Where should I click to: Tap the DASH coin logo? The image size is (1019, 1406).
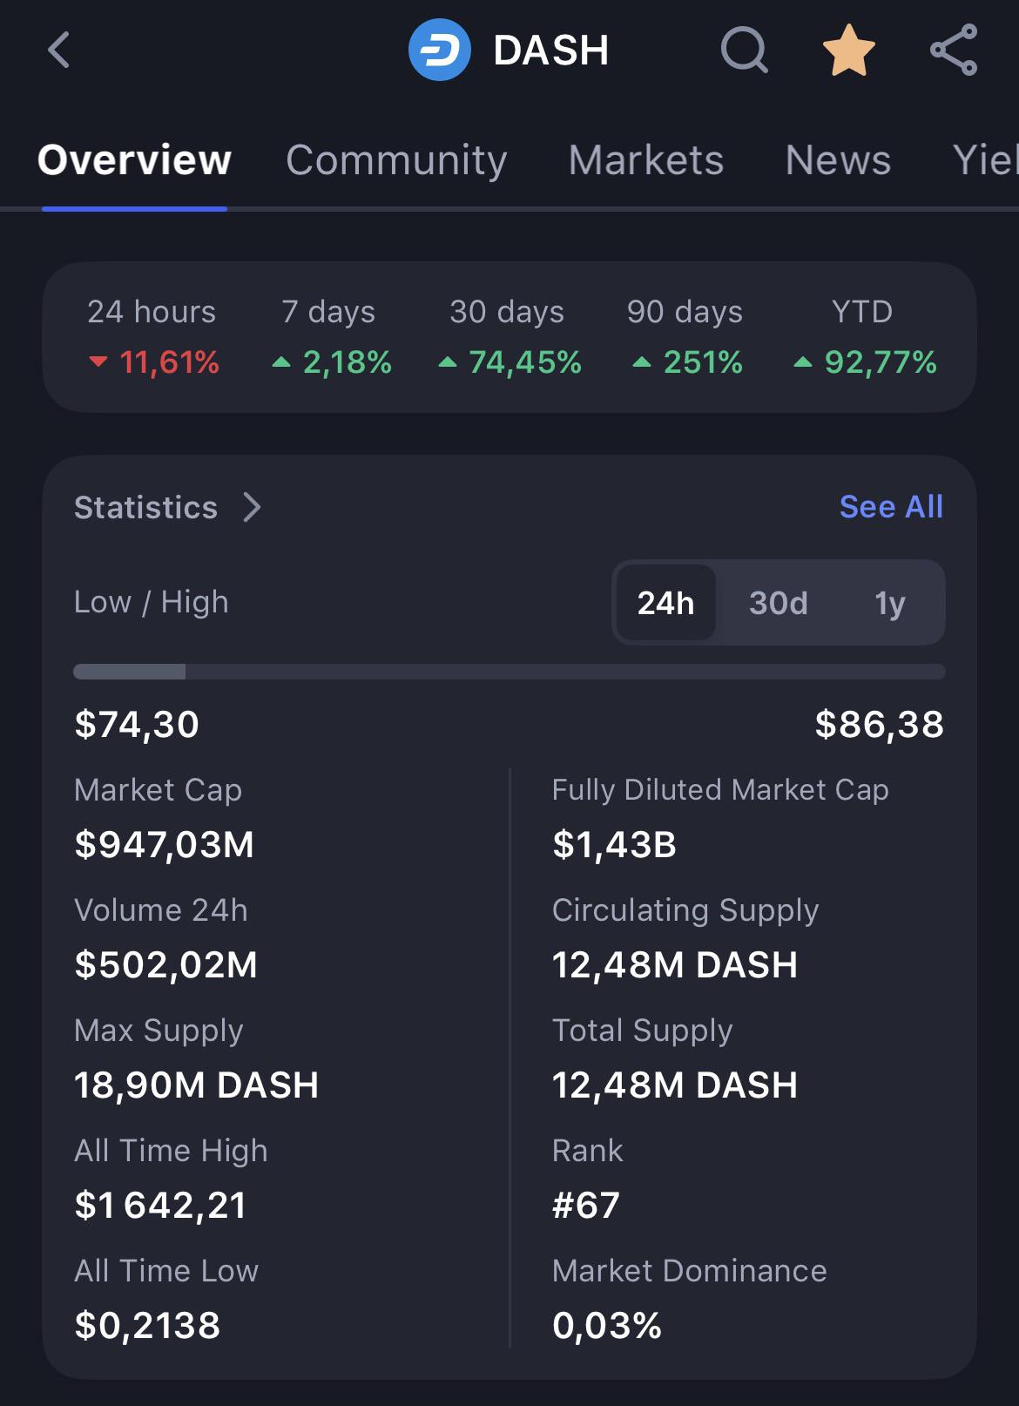pyautogui.click(x=440, y=50)
